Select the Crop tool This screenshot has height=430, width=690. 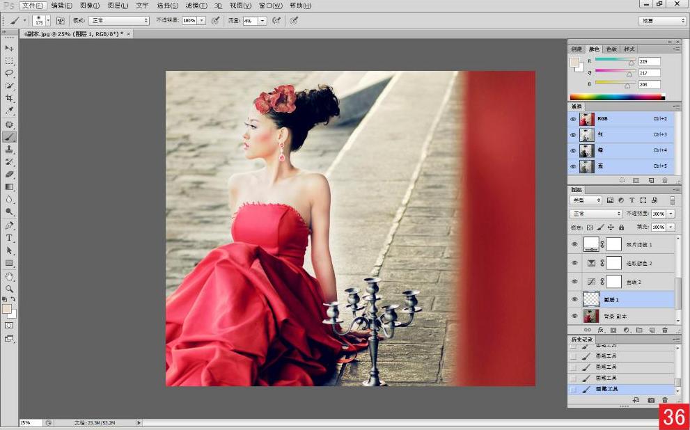pyautogui.click(x=9, y=98)
